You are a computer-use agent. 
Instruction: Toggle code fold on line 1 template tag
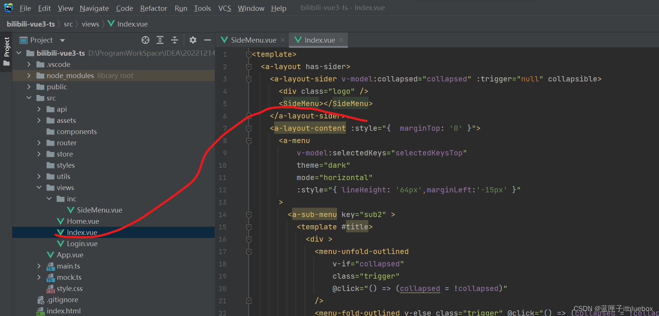pyautogui.click(x=249, y=55)
